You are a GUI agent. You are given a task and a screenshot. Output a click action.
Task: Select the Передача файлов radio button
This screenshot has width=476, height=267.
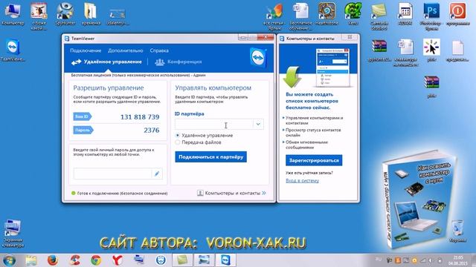click(x=178, y=142)
